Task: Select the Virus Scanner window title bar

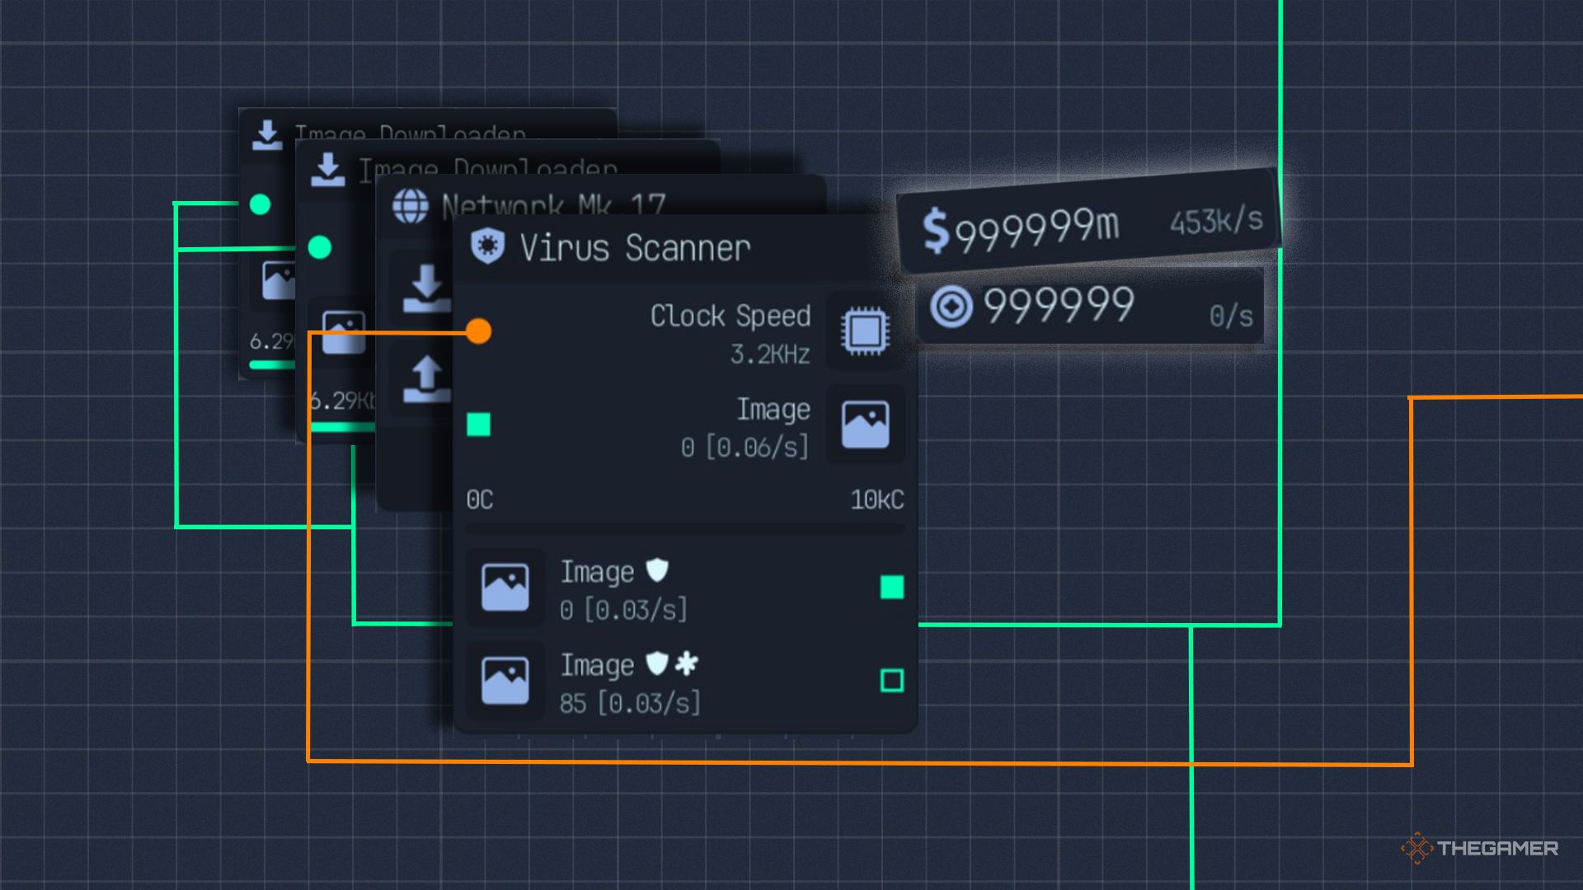Action: [x=635, y=246]
